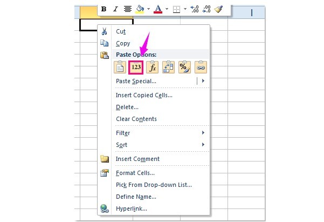Click the borders icon in mini toolbar
The image size is (324, 222).
(x=176, y=9)
